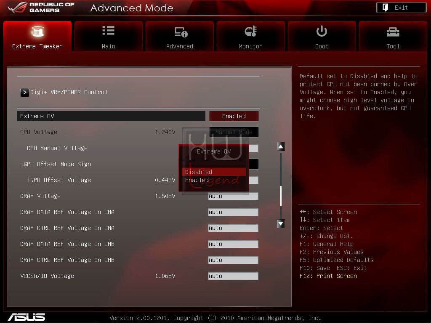Viewport: 431px width, 323px height.
Task: Open the CPU Voltage Manual Mode dropdown
Action: (234, 132)
